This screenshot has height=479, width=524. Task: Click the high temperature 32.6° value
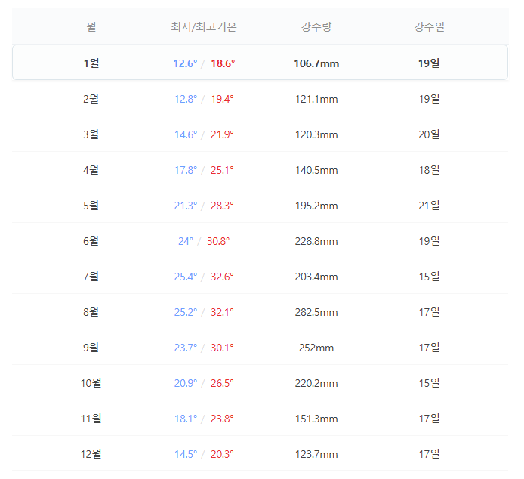point(222,277)
